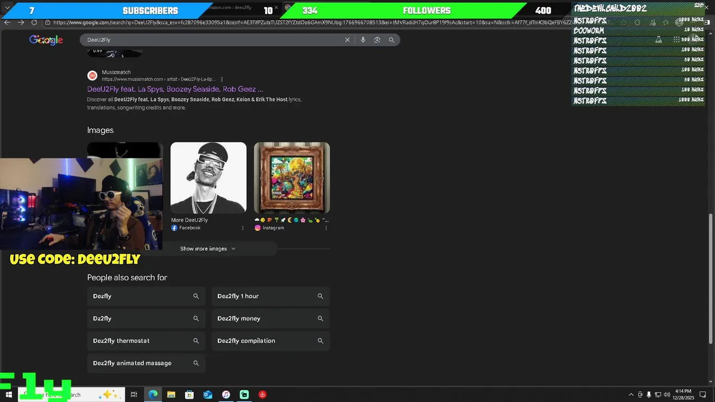This screenshot has width=715, height=402.
Task: Open the tab list dropdown arrow
Action: [x=7, y=8]
